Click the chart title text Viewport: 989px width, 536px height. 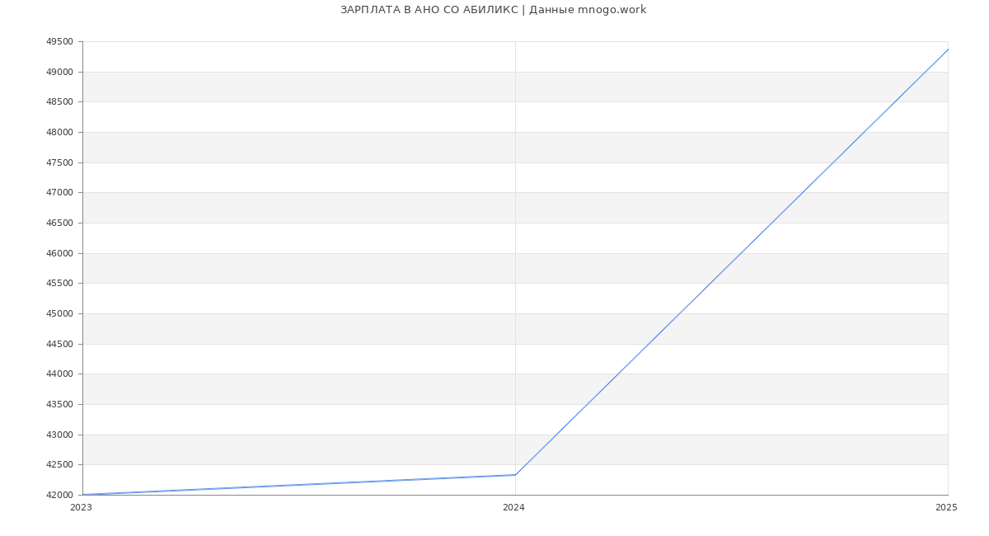(493, 10)
